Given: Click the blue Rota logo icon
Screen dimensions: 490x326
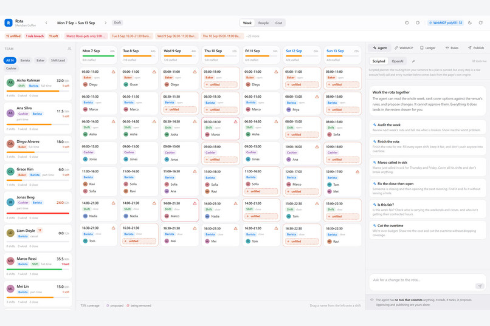Looking at the screenshot, I should click(x=9, y=23).
